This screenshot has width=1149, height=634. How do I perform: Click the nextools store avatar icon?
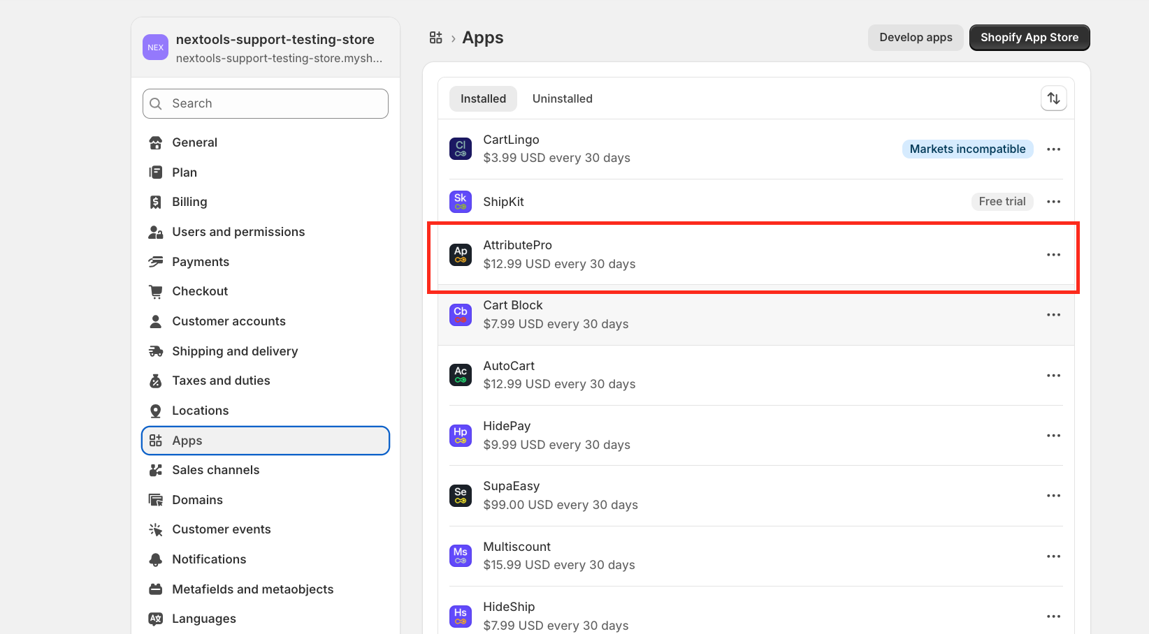[155, 47]
